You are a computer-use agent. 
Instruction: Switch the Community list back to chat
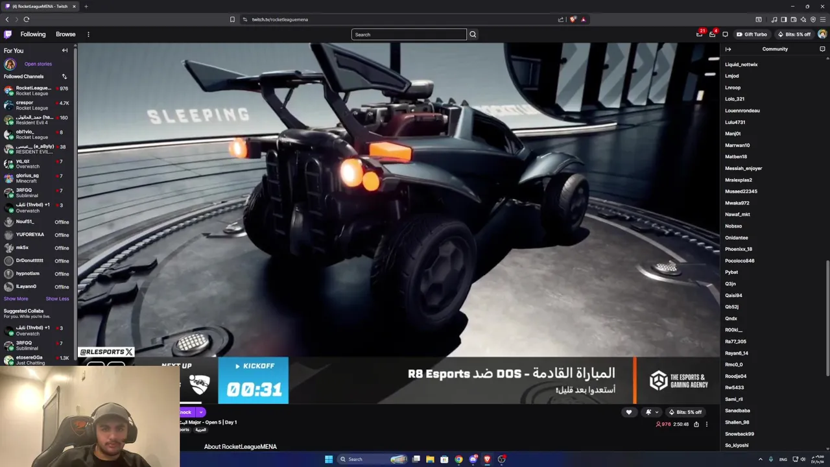coord(822,49)
